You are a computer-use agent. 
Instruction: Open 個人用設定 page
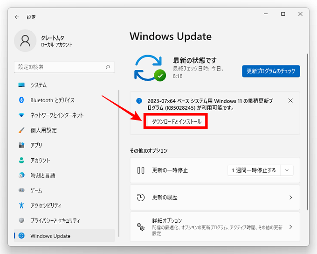coord(64,130)
